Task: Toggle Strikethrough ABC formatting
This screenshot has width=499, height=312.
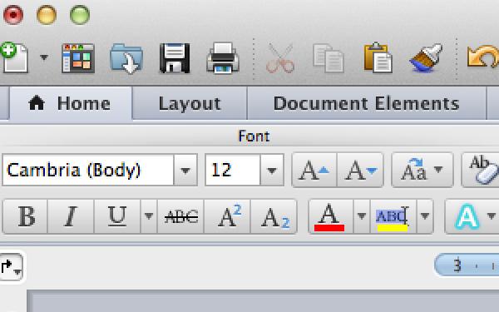Action: click(180, 216)
